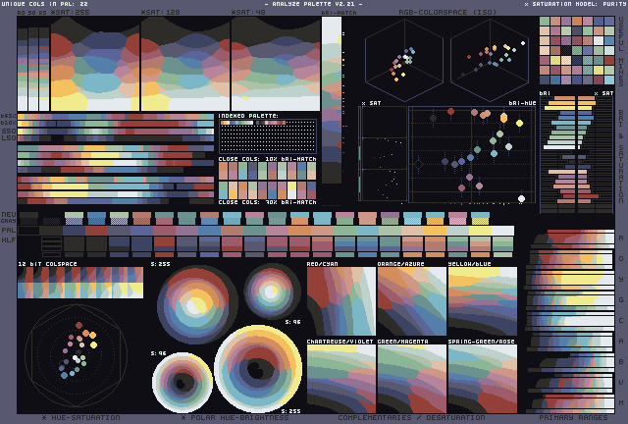The image size is (628, 424).
Task: Click the "ANALYZE PALETTE V2.21" title
Action: (314, 4)
